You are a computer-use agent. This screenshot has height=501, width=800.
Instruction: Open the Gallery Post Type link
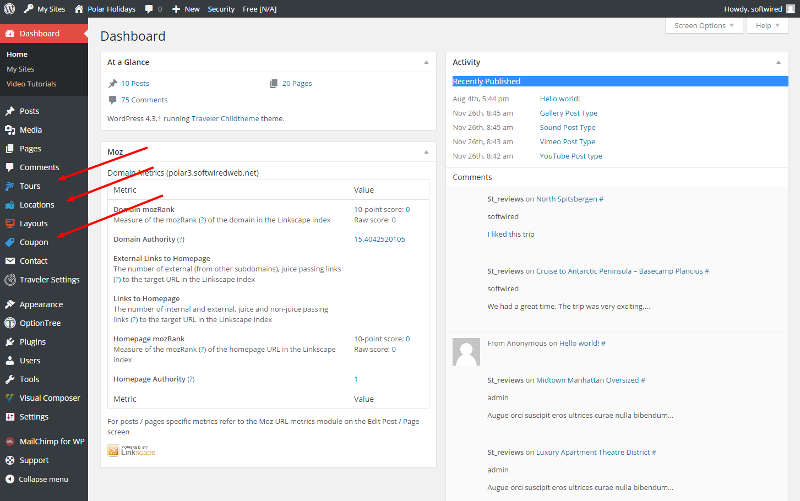tap(569, 113)
